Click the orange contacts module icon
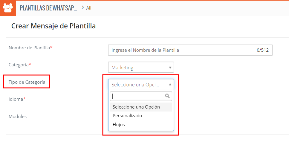Image resolution: width=289 pixels, height=142 pixels. 8,8
